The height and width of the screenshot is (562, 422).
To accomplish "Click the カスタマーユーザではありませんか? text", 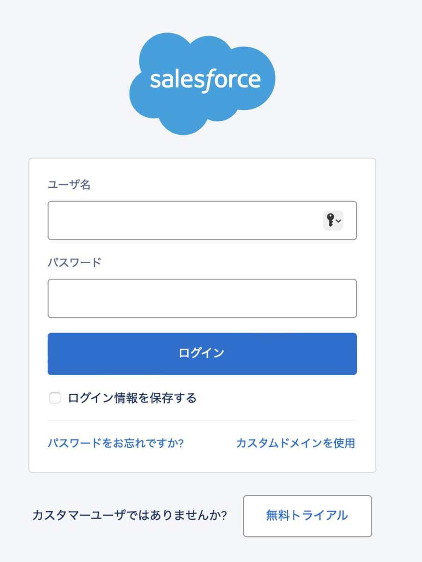I will pyautogui.click(x=130, y=516).
